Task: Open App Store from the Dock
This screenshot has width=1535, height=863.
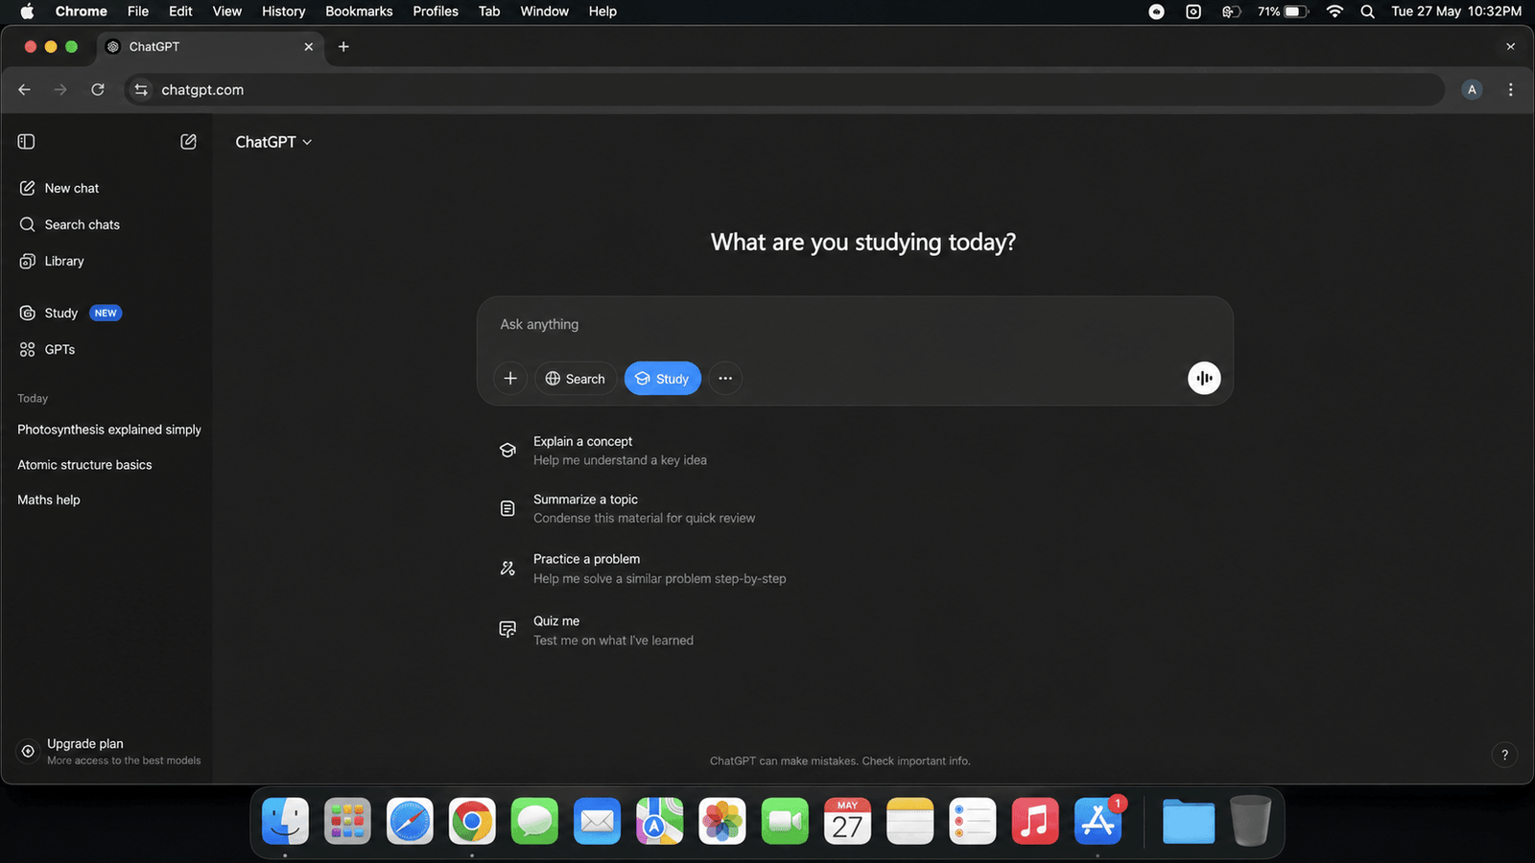Action: click(1098, 821)
